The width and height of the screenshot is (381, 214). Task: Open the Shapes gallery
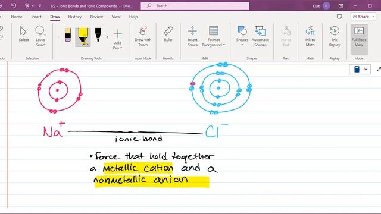(242, 36)
